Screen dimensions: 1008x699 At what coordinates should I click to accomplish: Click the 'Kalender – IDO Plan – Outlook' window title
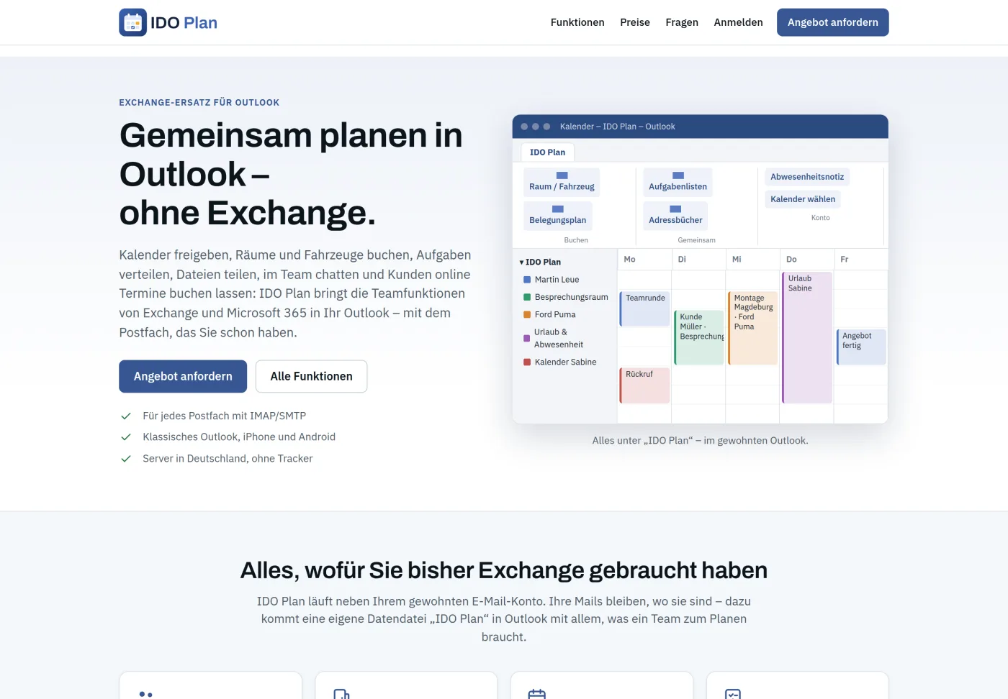click(617, 127)
